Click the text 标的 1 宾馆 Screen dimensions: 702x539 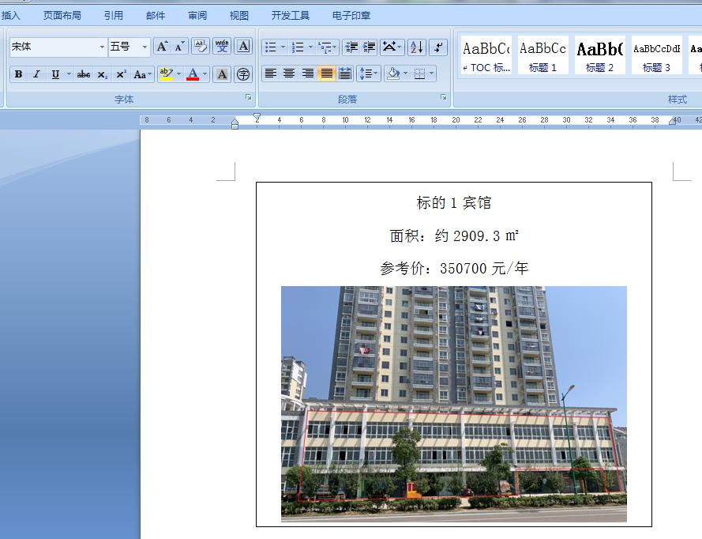click(x=453, y=203)
